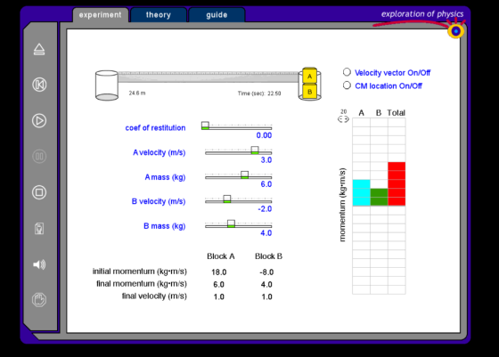Click the eject icon in the sidebar
Viewport: 499px width, 357px height.
point(39,49)
